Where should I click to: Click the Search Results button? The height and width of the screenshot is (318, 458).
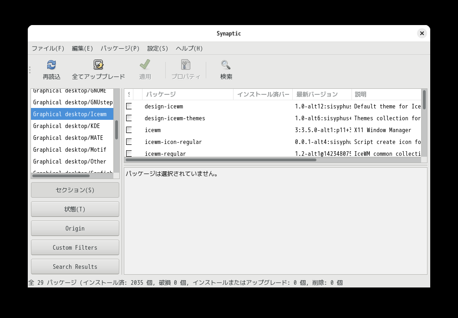(x=75, y=267)
